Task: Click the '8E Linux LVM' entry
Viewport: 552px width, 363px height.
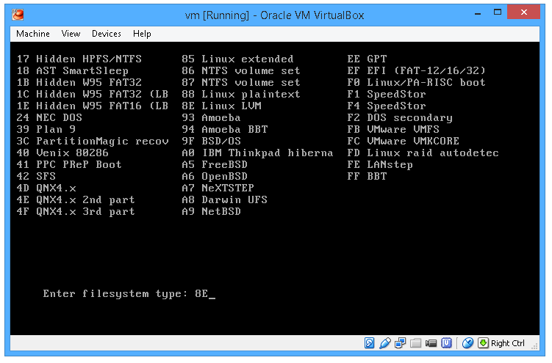Action: (222, 106)
